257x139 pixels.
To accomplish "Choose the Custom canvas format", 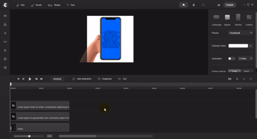I will point(249,20).
